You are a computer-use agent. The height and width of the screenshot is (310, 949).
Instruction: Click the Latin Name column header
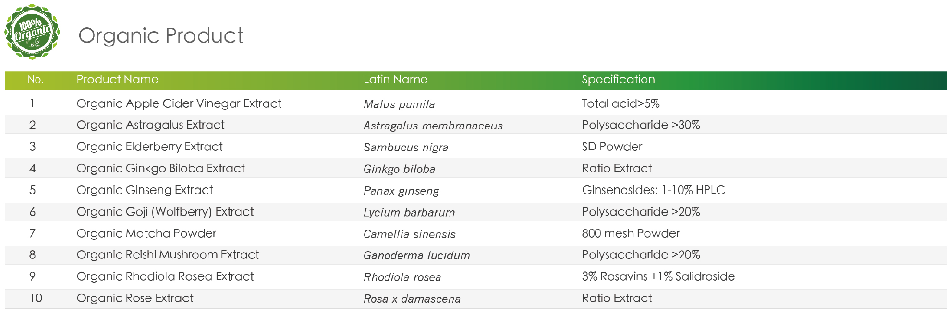395,80
